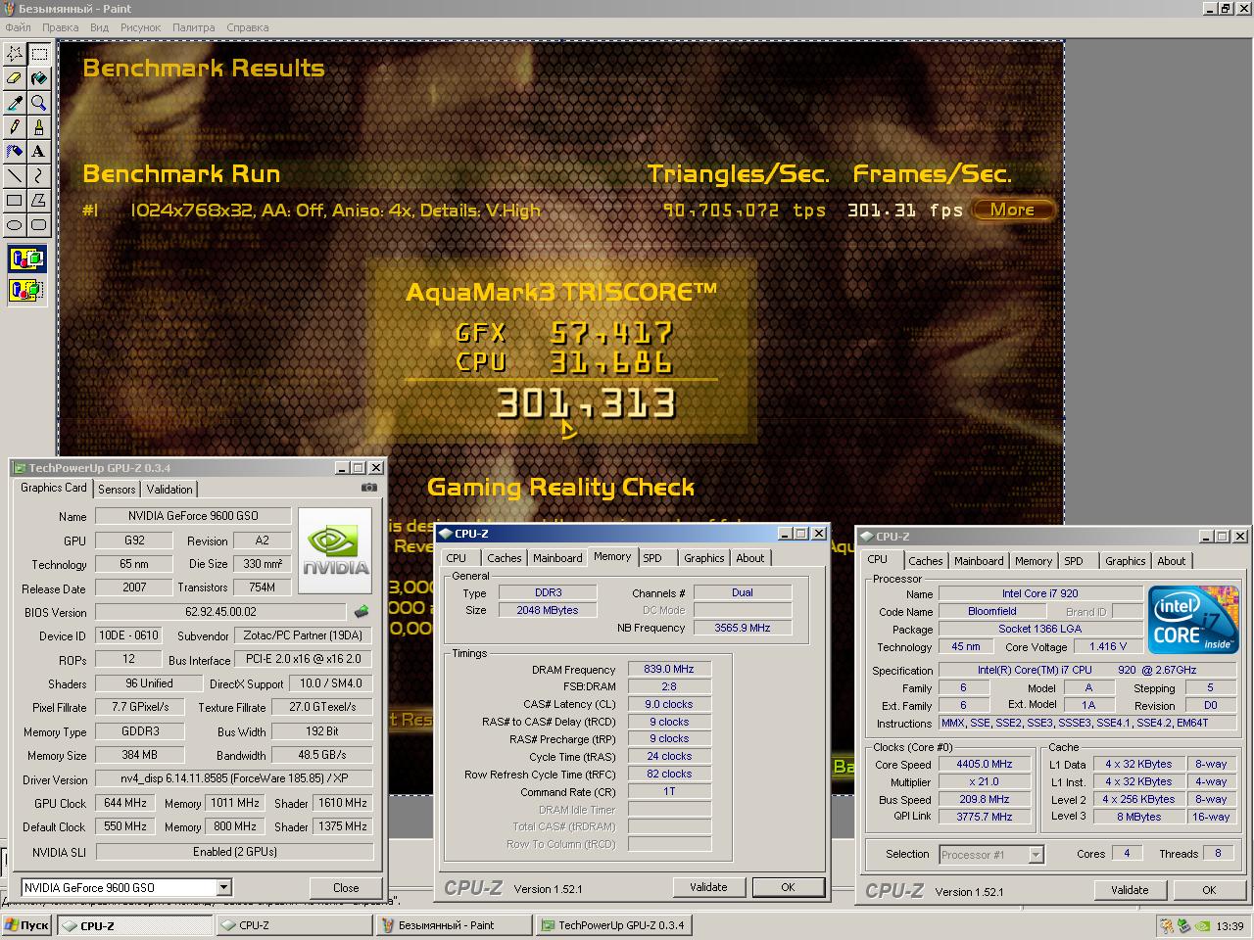1254x940 pixels.
Task: Activate the Pick Color eyedropper tool
Action: [x=15, y=103]
